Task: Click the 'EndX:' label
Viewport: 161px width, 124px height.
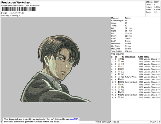Action: [x=114, y=38]
